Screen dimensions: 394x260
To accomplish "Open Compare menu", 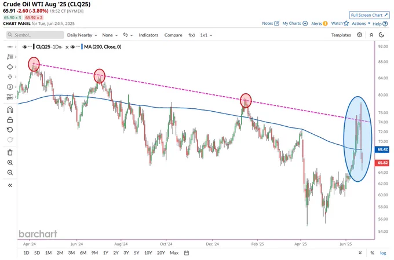I will [173, 35].
